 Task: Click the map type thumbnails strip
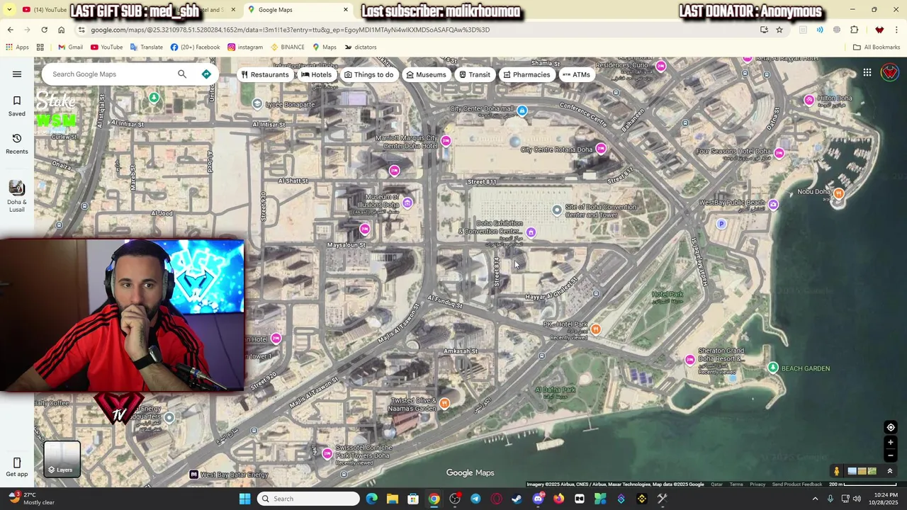[862, 471]
